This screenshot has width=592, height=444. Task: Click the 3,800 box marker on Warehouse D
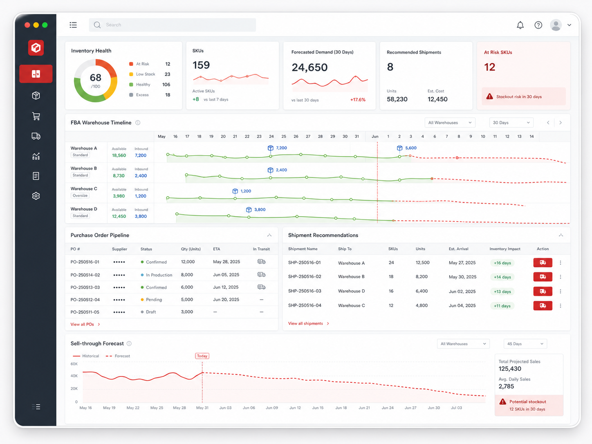[249, 209]
